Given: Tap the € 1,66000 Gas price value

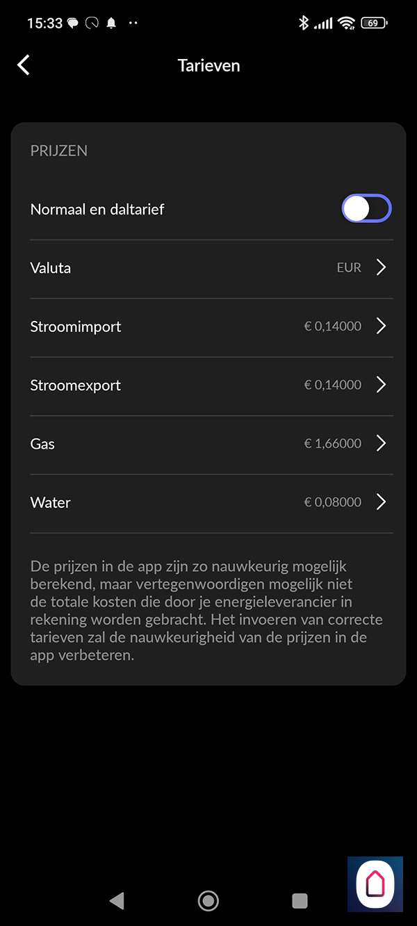Looking at the screenshot, I should [x=332, y=444].
